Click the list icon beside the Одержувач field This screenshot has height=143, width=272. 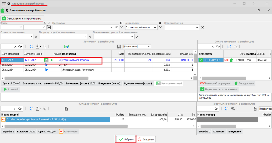116,27
